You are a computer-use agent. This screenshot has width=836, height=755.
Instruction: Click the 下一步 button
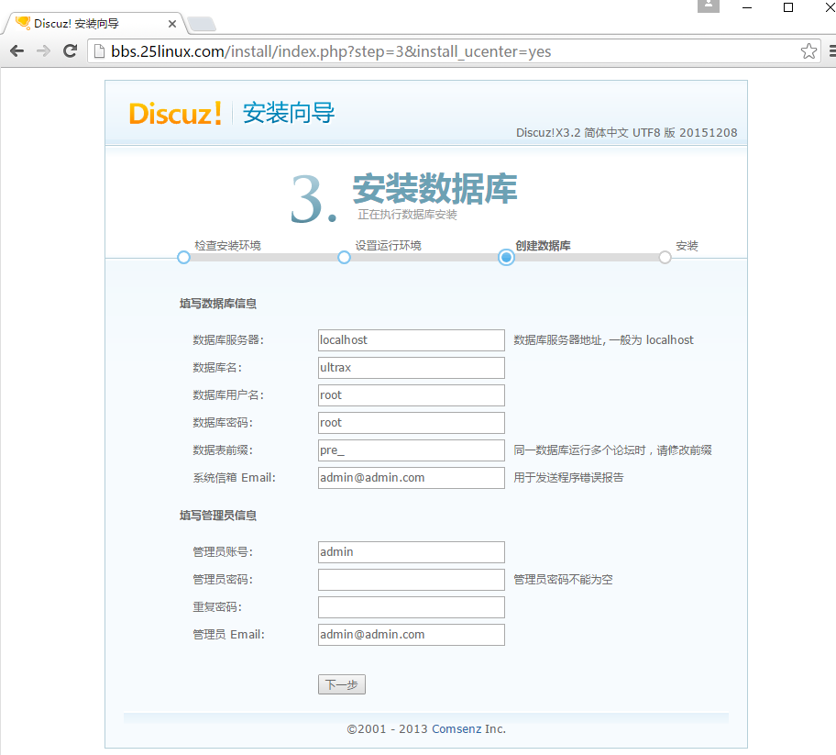point(342,684)
